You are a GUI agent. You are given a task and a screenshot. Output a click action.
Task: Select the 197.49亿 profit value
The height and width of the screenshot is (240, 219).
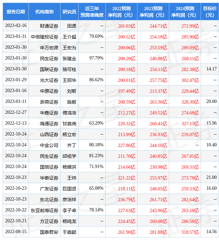(x=126, y=91)
